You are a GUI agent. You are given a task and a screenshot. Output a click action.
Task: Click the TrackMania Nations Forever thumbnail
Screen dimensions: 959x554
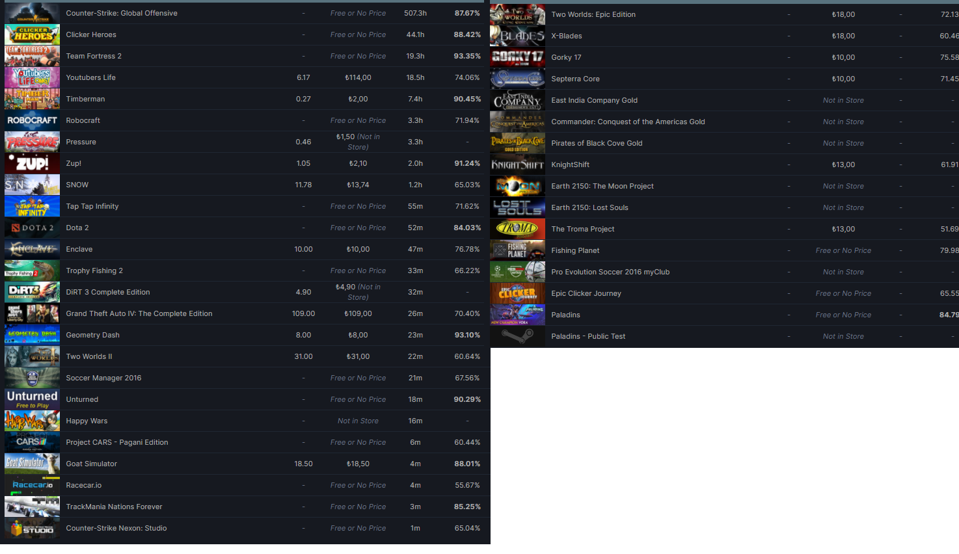coord(32,507)
